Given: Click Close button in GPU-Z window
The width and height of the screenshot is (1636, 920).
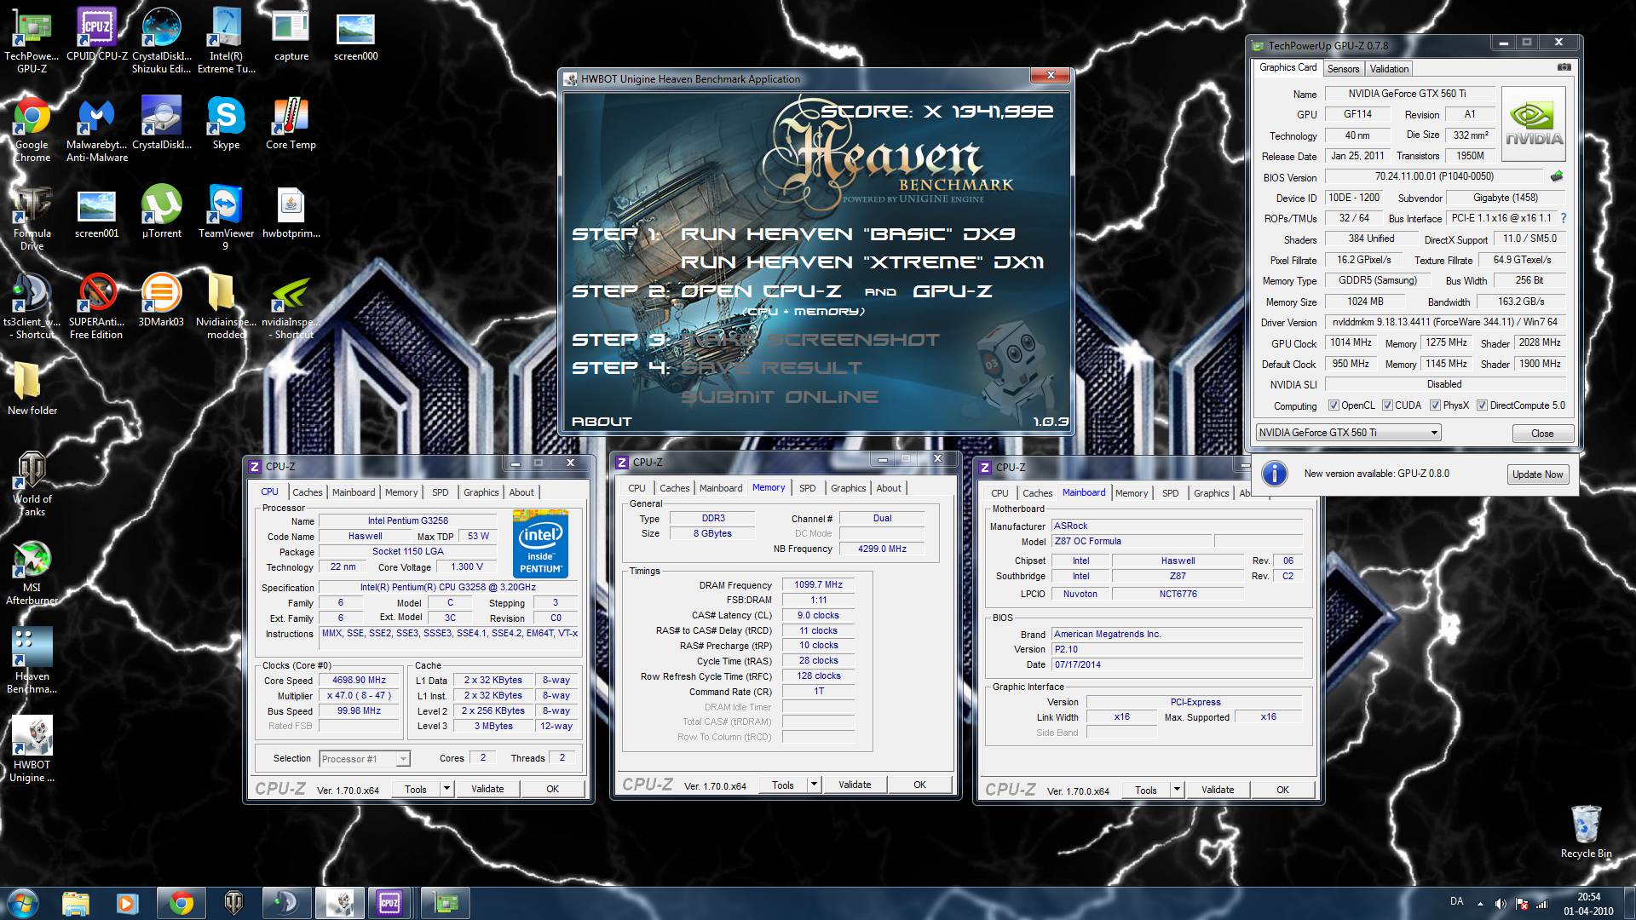Looking at the screenshot, I should pos(1542,434).
